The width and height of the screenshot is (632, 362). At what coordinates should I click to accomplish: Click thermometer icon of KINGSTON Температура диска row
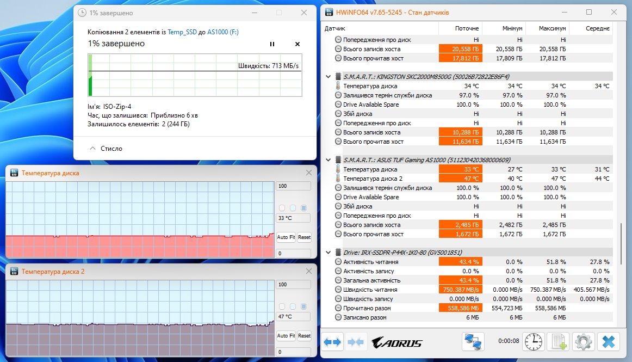coord(338,86)
